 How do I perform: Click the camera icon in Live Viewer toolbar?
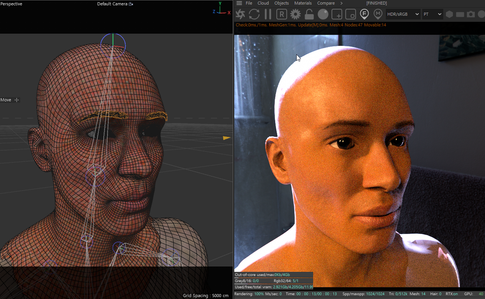click(x=471, y=15)
